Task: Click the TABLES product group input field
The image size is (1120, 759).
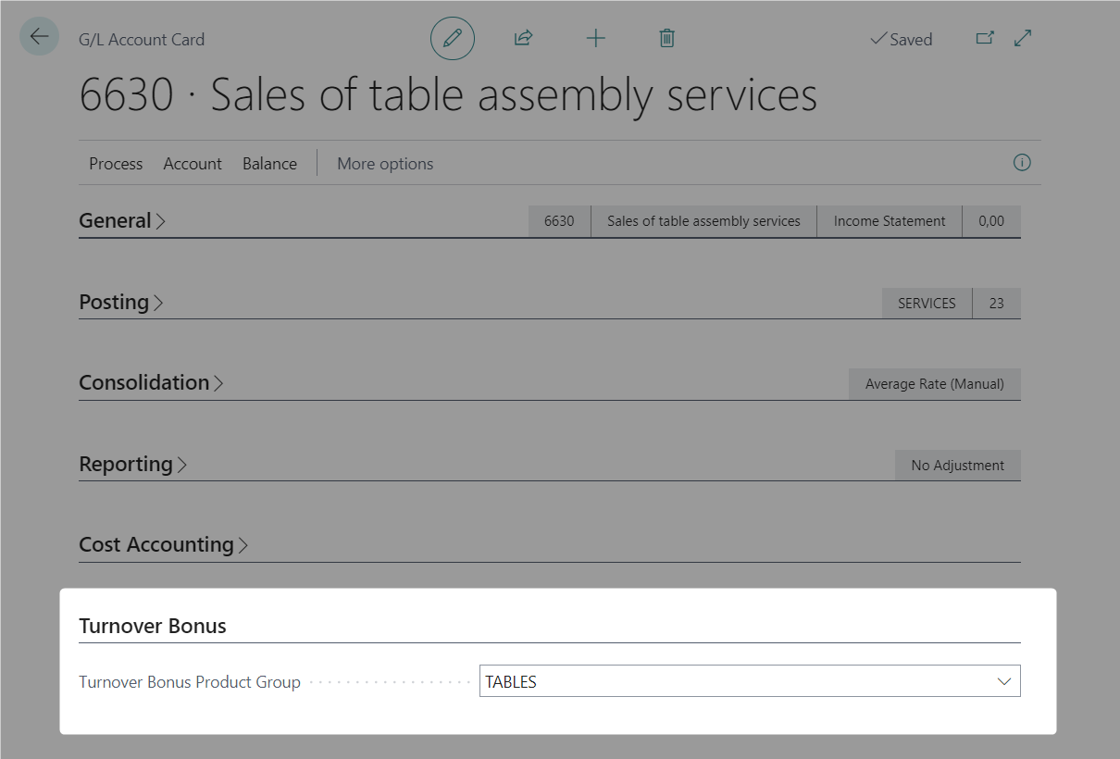Action: click(x=731, y=681)
